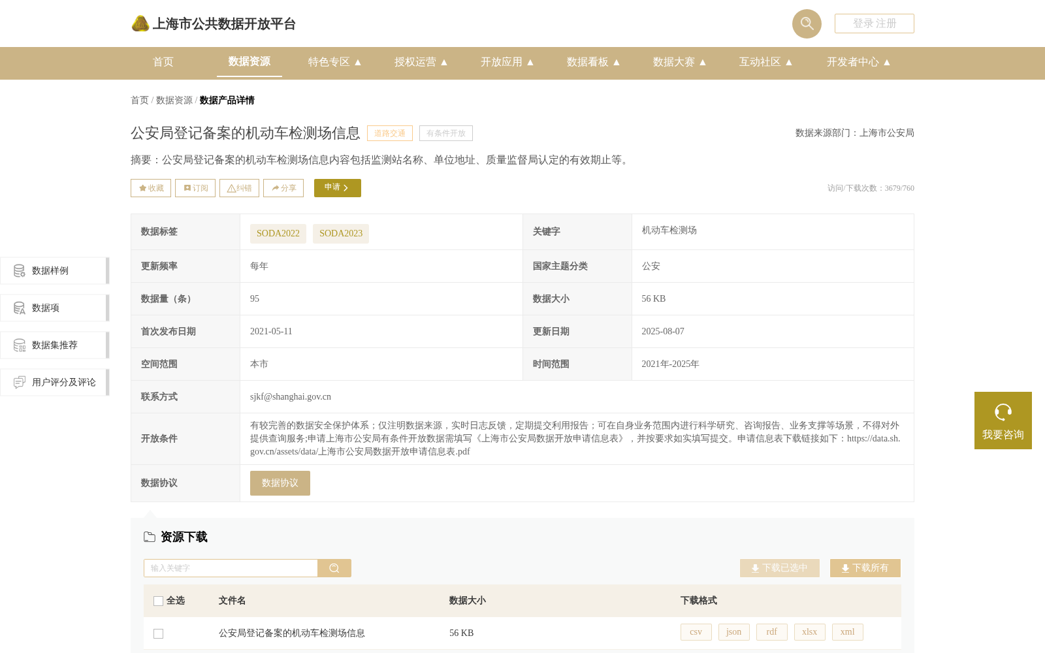1045x653 pixels.
Task: Jump to 数据样例 in side panel
Action: (x=54, y=270)
